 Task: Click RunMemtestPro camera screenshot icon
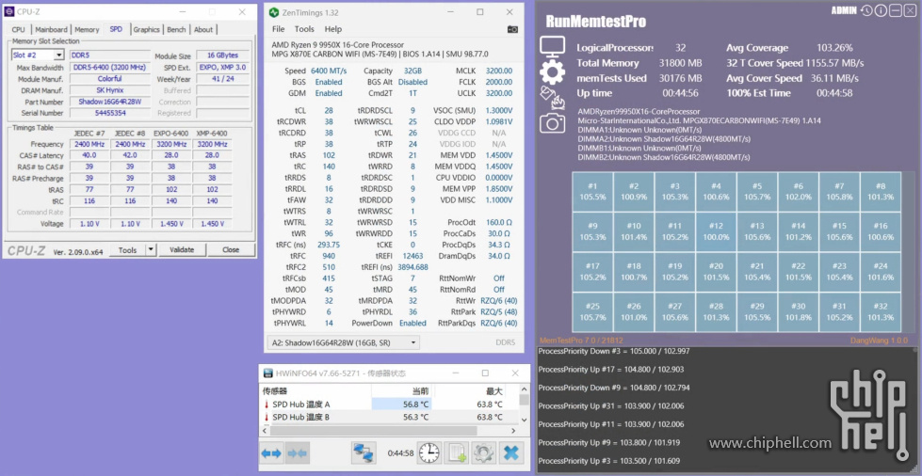click(552, 122)
